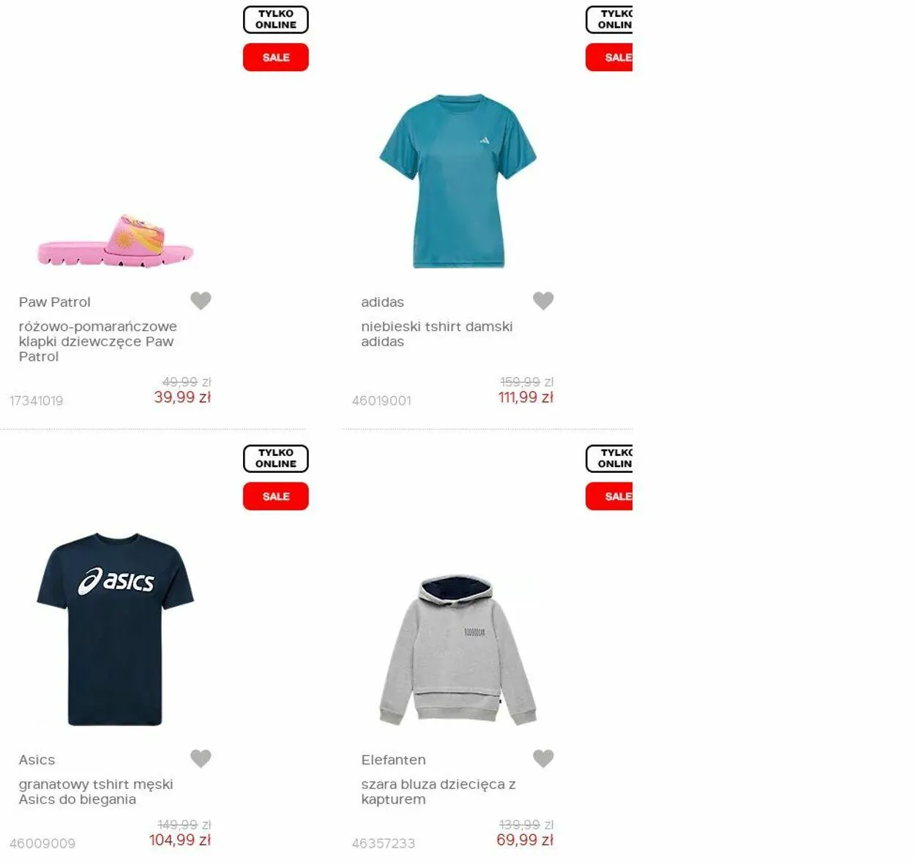
Task: Click TYLKO ONLINE badge above Paw Patrol item
Action: (276, 19)
